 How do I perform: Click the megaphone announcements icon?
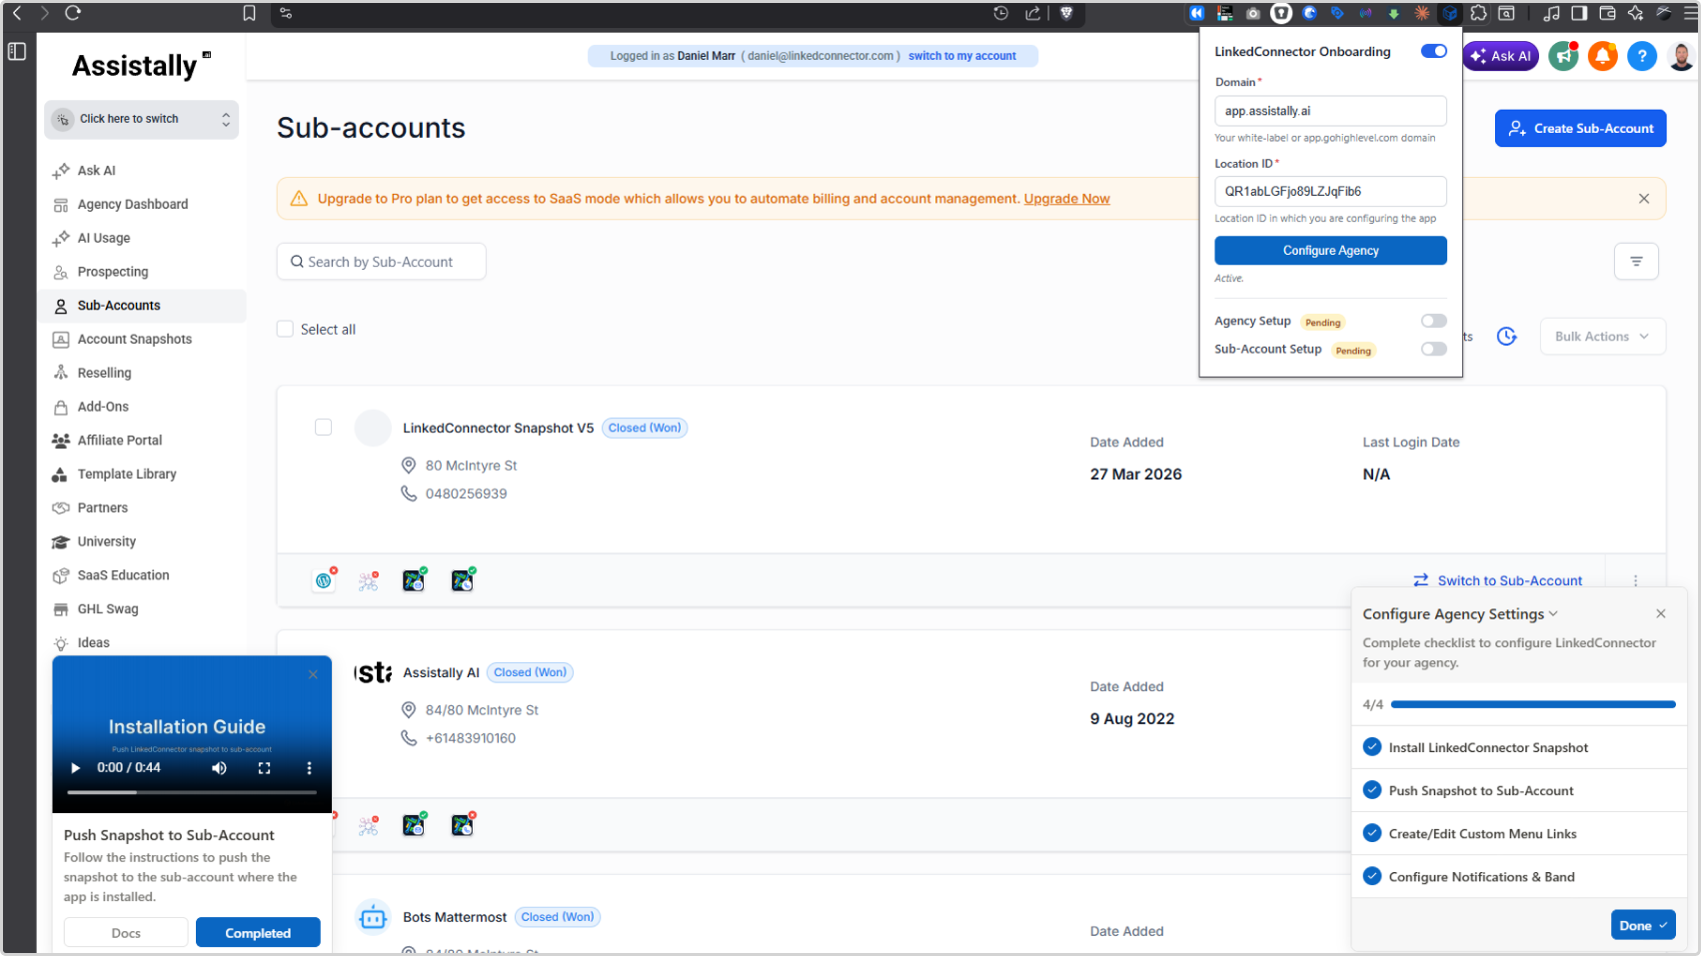[x=1563, y=56]
